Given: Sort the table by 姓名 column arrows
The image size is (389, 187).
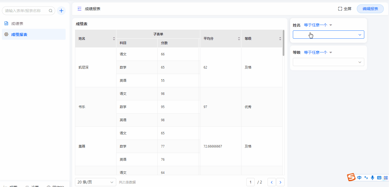Looking at the screenshot, I should 114,39.
